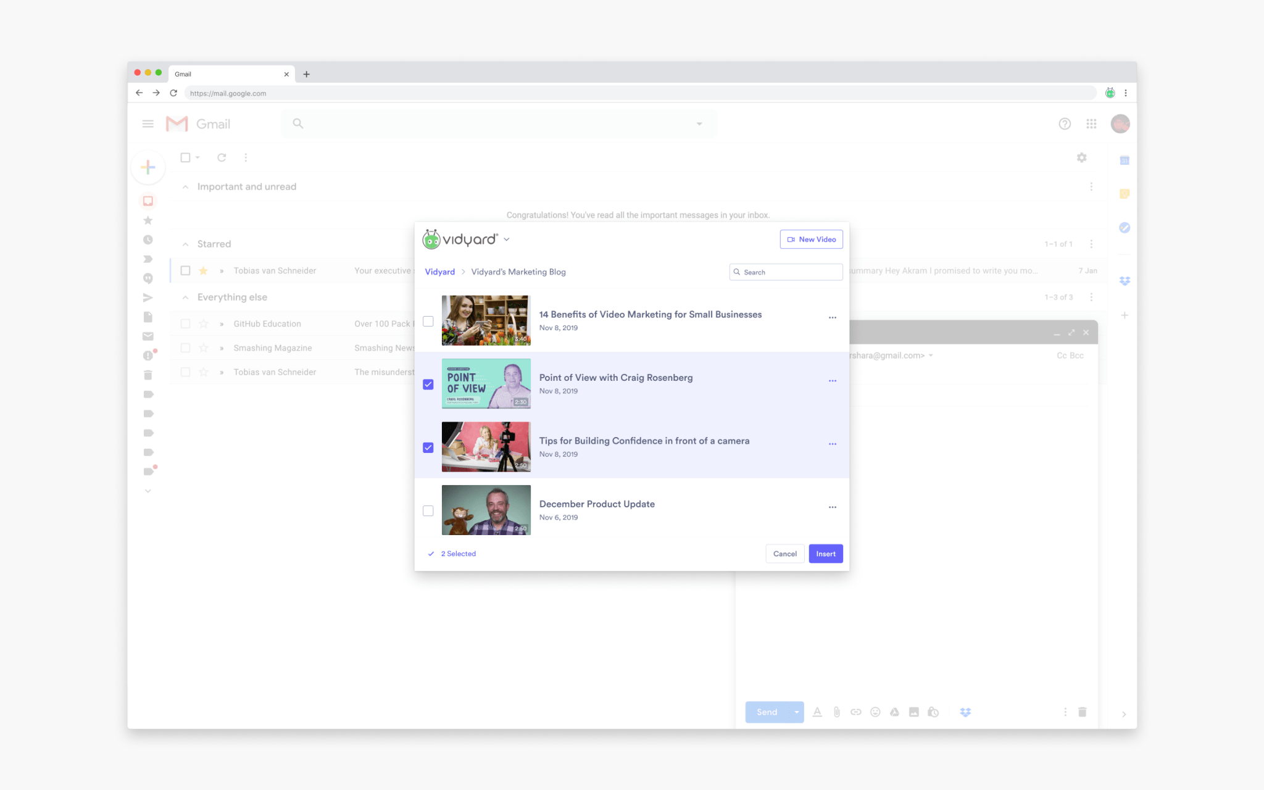
Task: Toggle the Select all mail checkbox
Action: tap(185, 158)
